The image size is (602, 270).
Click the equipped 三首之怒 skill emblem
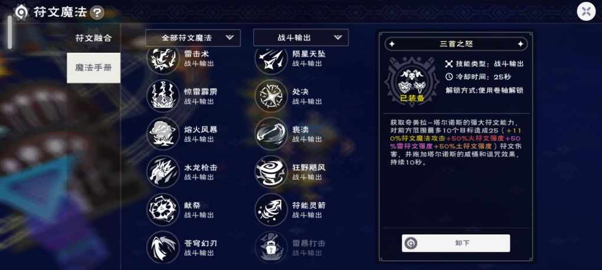pos(411,81)
